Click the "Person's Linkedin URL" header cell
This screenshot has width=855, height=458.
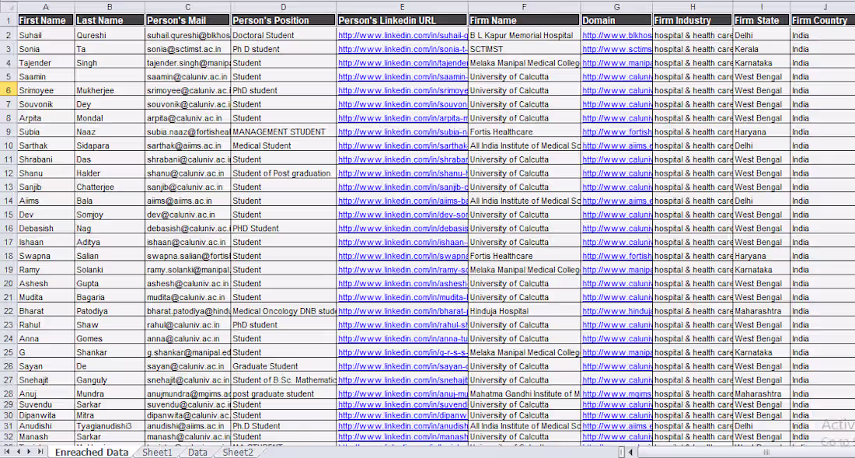[403, 20]
